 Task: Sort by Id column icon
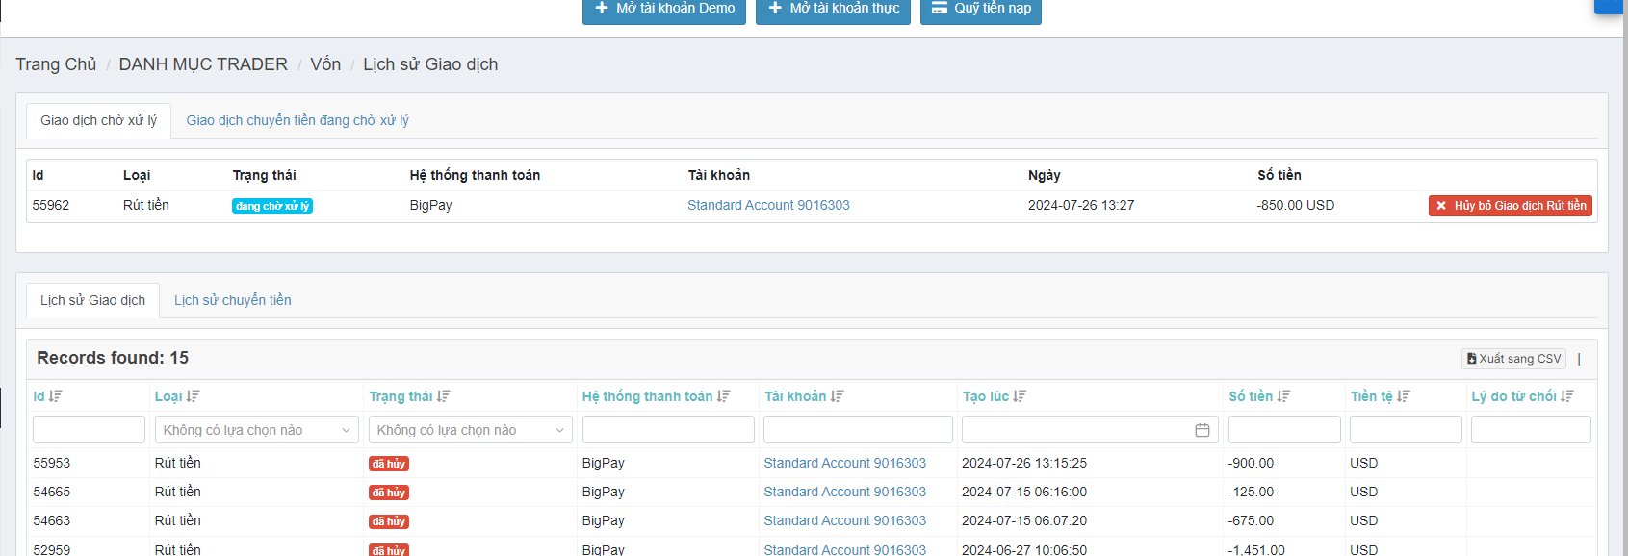56,396
